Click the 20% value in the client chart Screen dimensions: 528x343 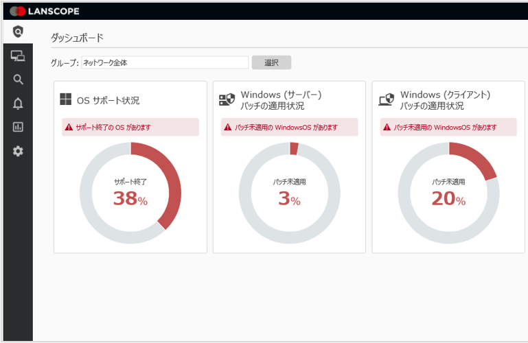448,200
